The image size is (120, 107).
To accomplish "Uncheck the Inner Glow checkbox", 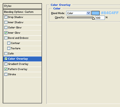I will (6, 33).
